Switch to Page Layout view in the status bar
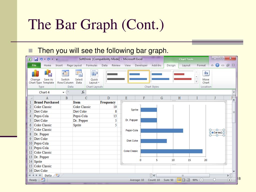This screenshot has width=256, height=192. 184,180
